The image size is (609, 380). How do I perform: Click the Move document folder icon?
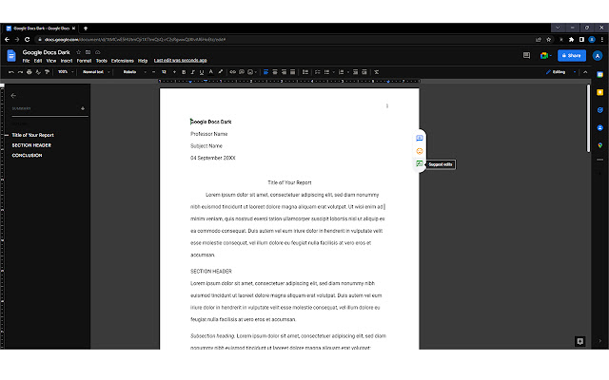[88, 52]
